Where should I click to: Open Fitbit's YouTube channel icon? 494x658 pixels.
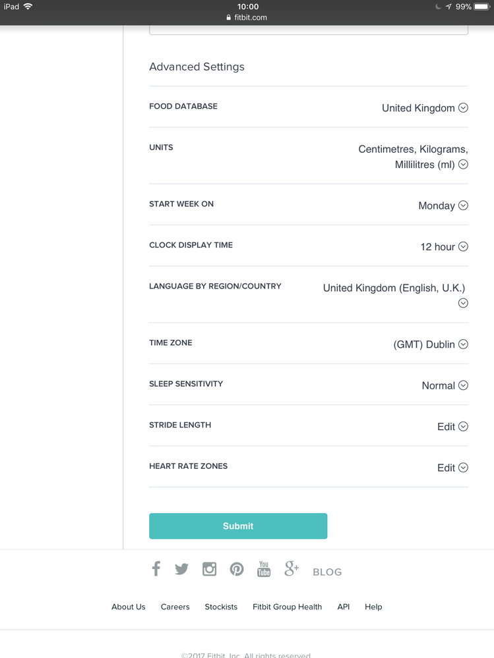(264, 569)
